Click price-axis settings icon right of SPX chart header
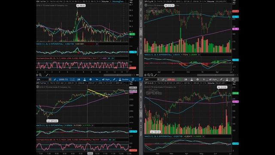This screenshot has width=275, height=155. pos(131,83)
